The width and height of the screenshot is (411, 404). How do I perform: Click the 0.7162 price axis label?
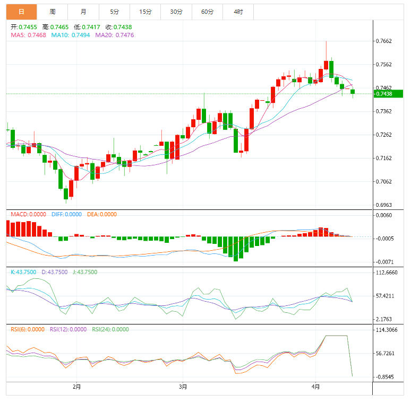point(384,158)
